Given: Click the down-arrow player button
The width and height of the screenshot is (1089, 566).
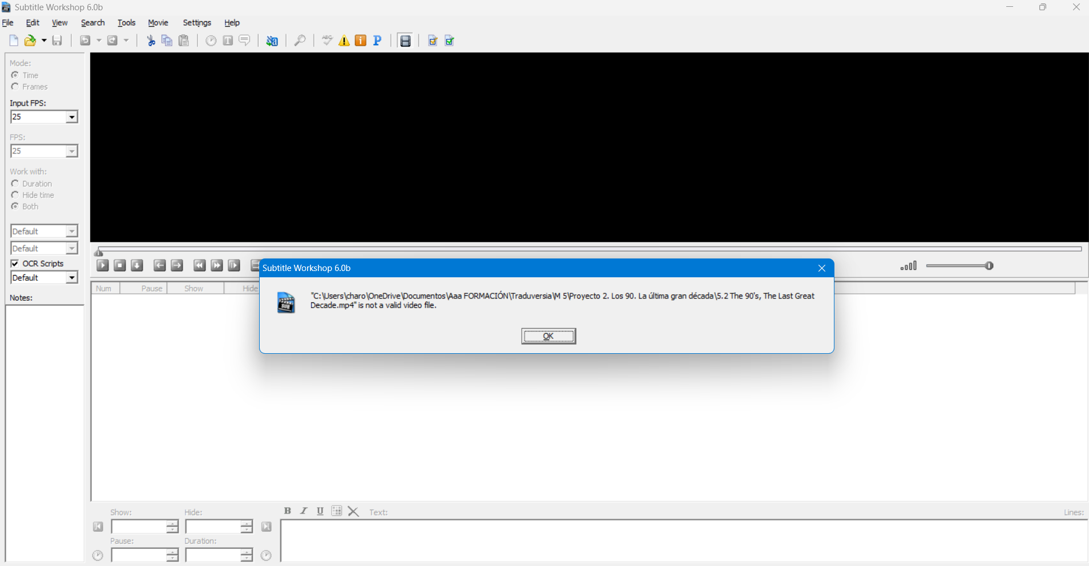Looking at the screenshot, I should click(x=137, y=265).
